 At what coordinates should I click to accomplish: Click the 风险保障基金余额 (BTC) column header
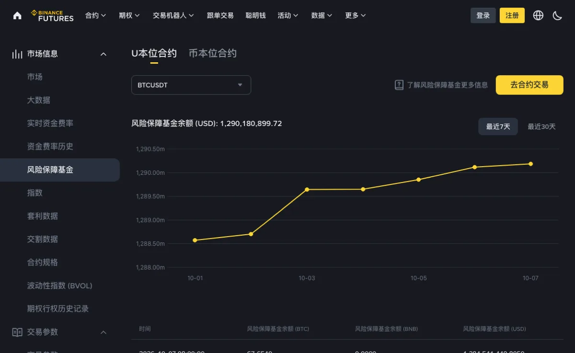pyautogui.click(x=278, y=329)
